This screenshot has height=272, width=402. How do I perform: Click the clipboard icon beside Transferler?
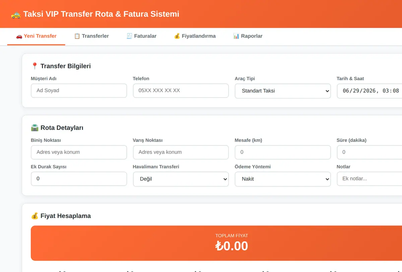(x=77, y=36)
